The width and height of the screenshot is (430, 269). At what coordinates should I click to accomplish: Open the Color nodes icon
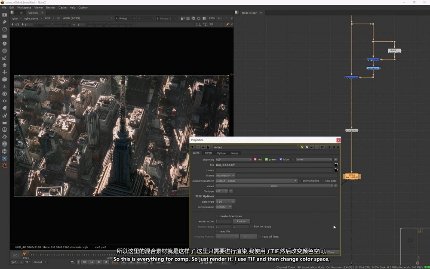(x=4, y=43)
